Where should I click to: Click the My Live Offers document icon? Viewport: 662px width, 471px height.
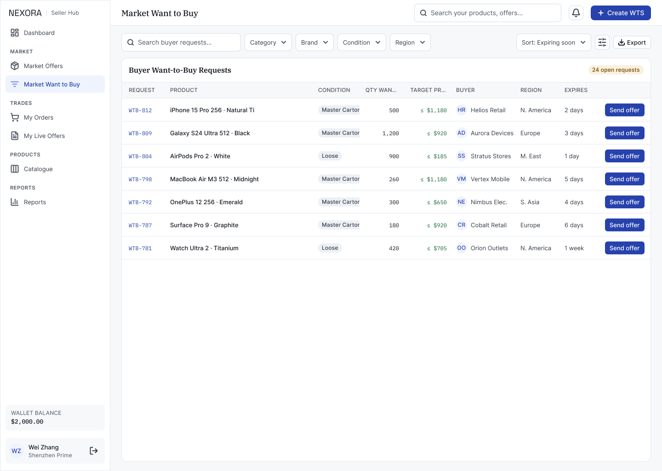15,136
